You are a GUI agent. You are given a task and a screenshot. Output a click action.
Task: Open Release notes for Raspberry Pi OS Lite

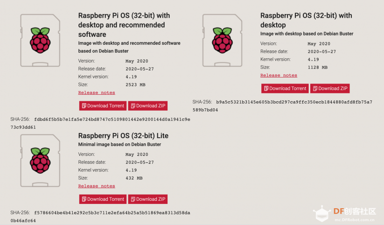97,186
